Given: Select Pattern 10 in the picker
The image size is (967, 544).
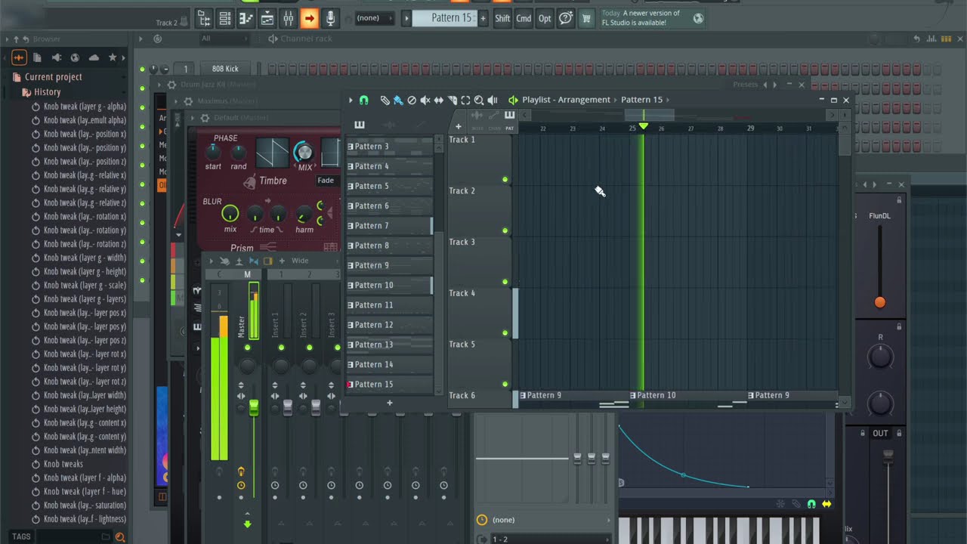Looking at the screenshot, I should (389, 286).
